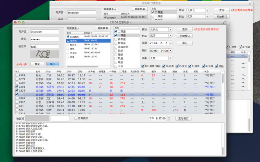Click the 定时预订 scheduled booking button
The image size is (260, 162).
point(183,118)
